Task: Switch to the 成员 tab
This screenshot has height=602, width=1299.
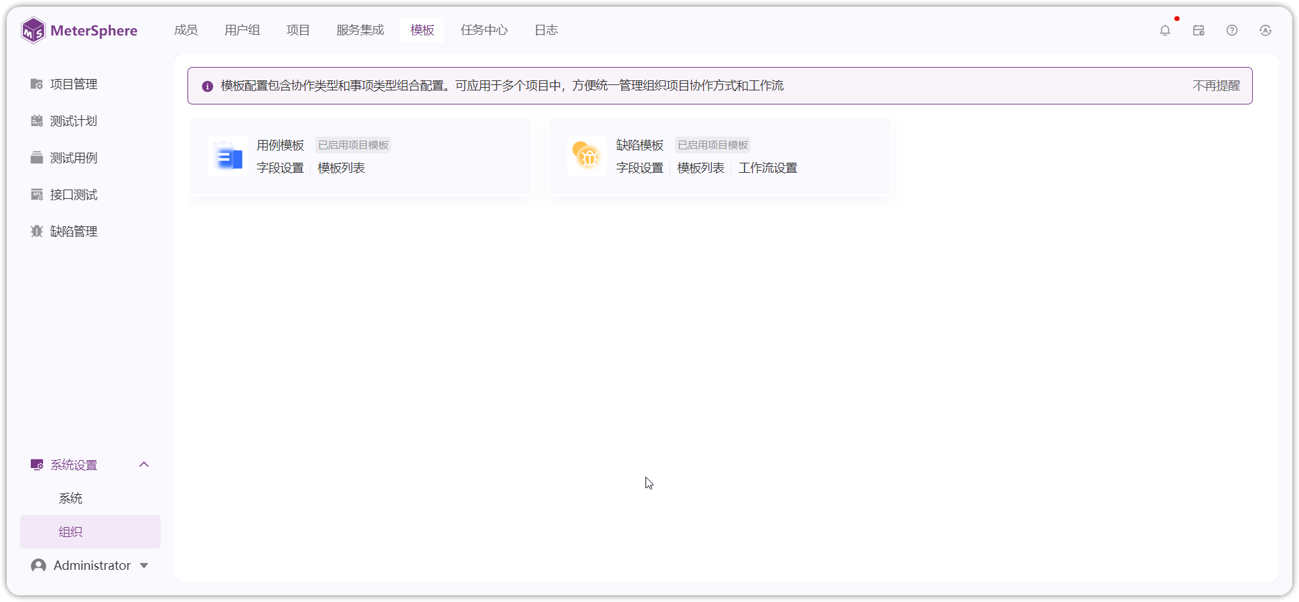Action: coord(186,30)
